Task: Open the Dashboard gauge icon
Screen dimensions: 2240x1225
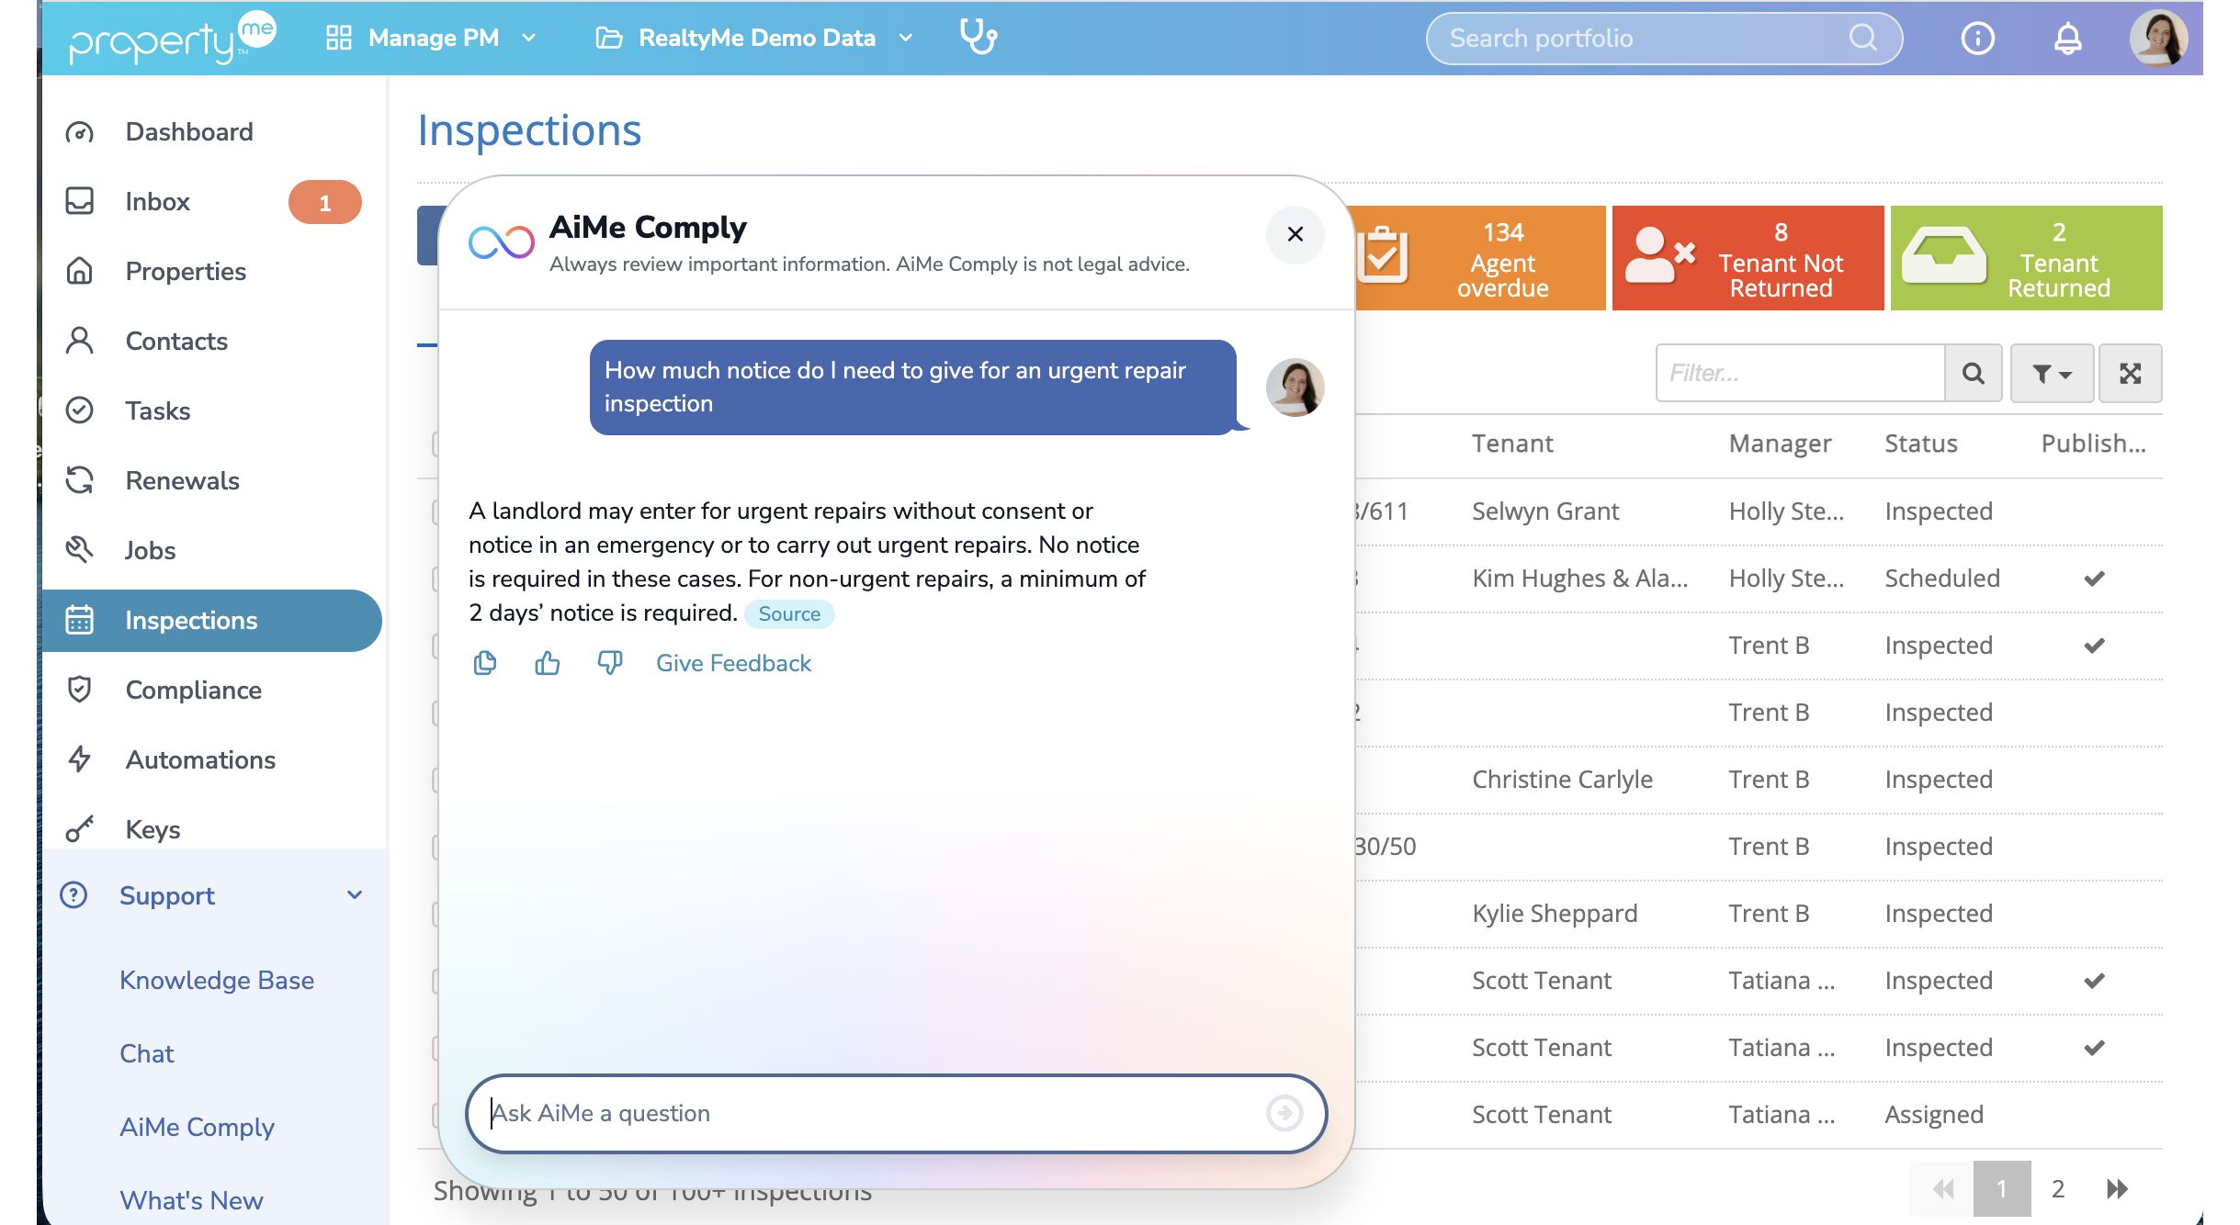Action: point(80,132)
